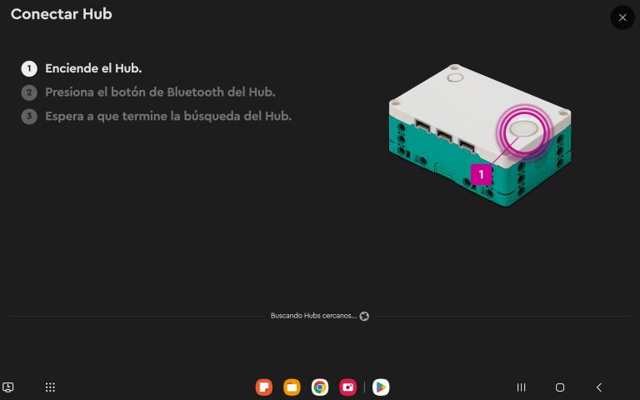The width and height of the screenshot is (640, 400).
Task: Go to home with the home button
Action: click(x=560, y=387)
